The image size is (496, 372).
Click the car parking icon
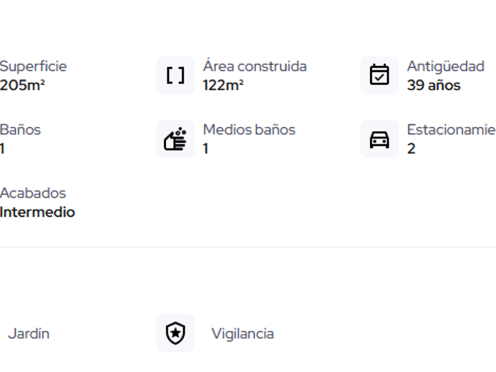(x=379, y=139)
